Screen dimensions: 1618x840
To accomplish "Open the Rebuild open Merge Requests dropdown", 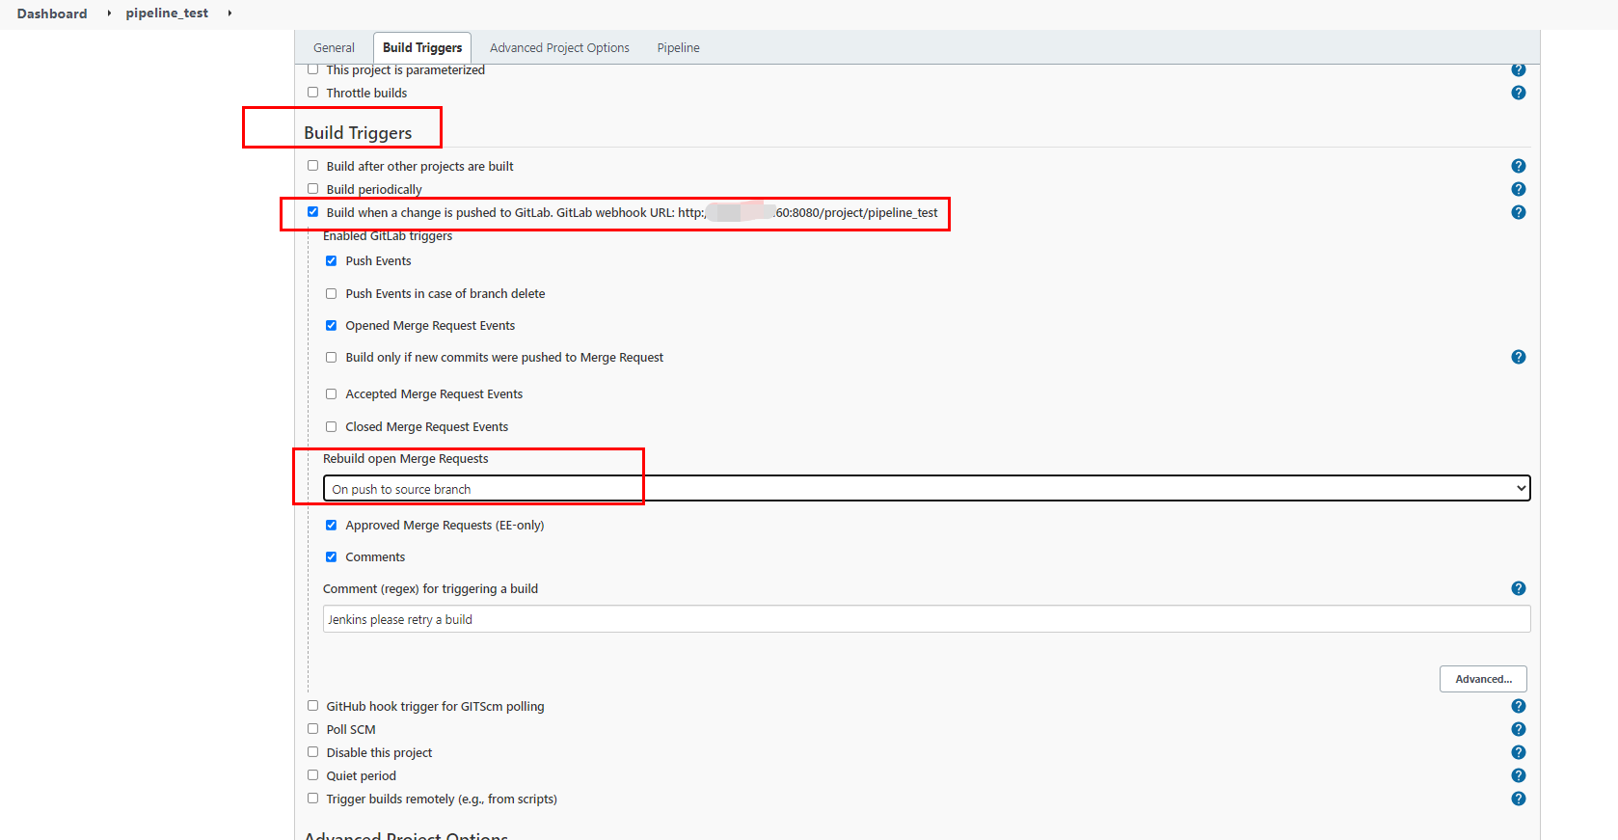I will 927,489.
